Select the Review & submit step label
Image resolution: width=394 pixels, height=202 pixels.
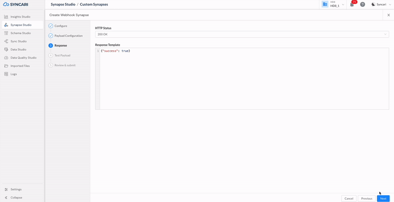coord(65,65)
